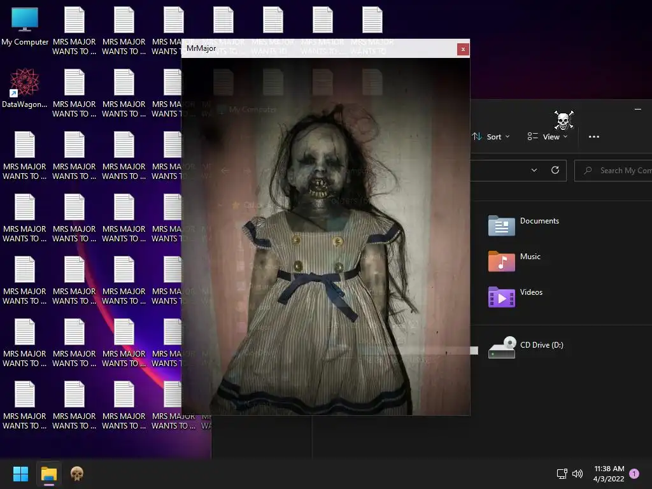Click the volume speaker tray icon
The width and height of the screenshot is (652, 489).
pyautogui.click(x=578, y=474)
